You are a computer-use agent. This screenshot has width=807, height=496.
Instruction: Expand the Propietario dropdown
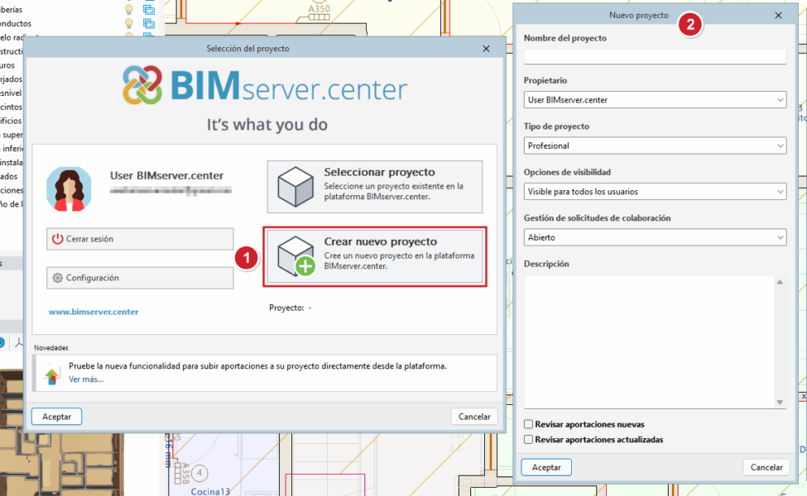point(781,100)
